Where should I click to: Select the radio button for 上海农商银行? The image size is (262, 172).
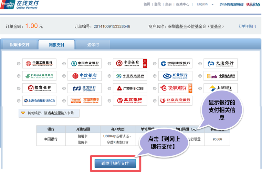[19, 101]
